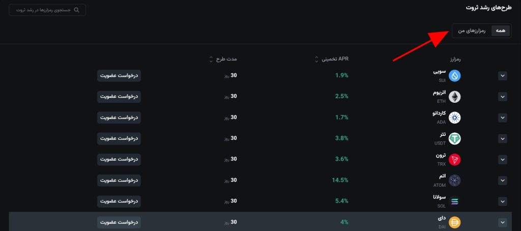Switch to the 'رمزارزهای من' tab
This screenshot has width=521, height=231.
pyautogui.click(x=472, y=31)
